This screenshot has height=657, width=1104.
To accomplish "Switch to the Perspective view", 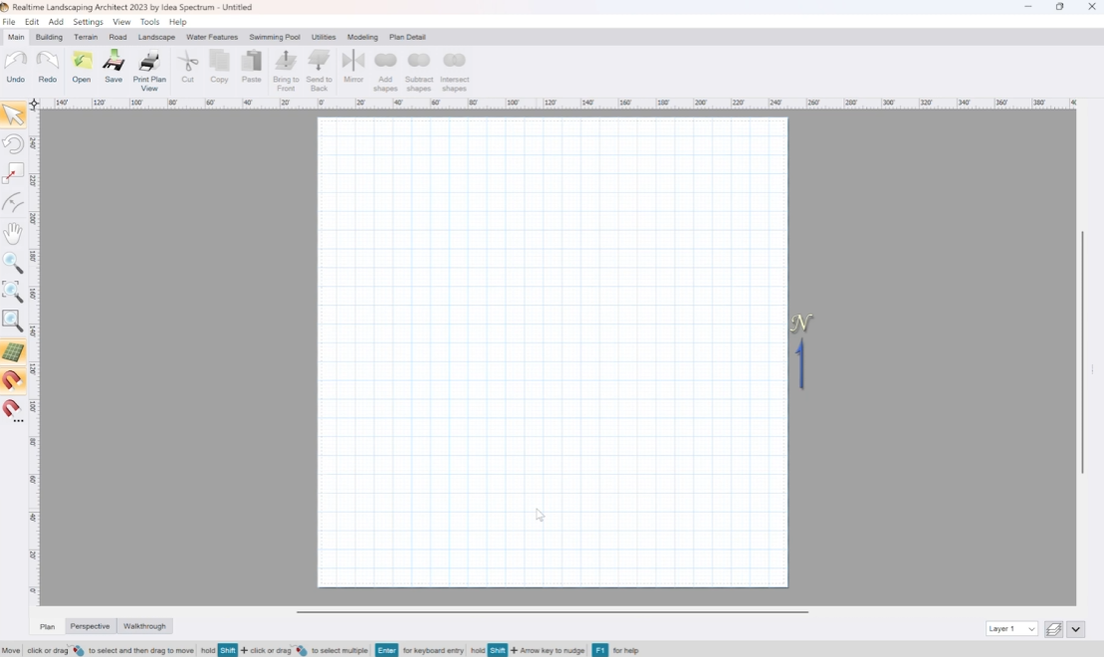I will coord(91,626).
